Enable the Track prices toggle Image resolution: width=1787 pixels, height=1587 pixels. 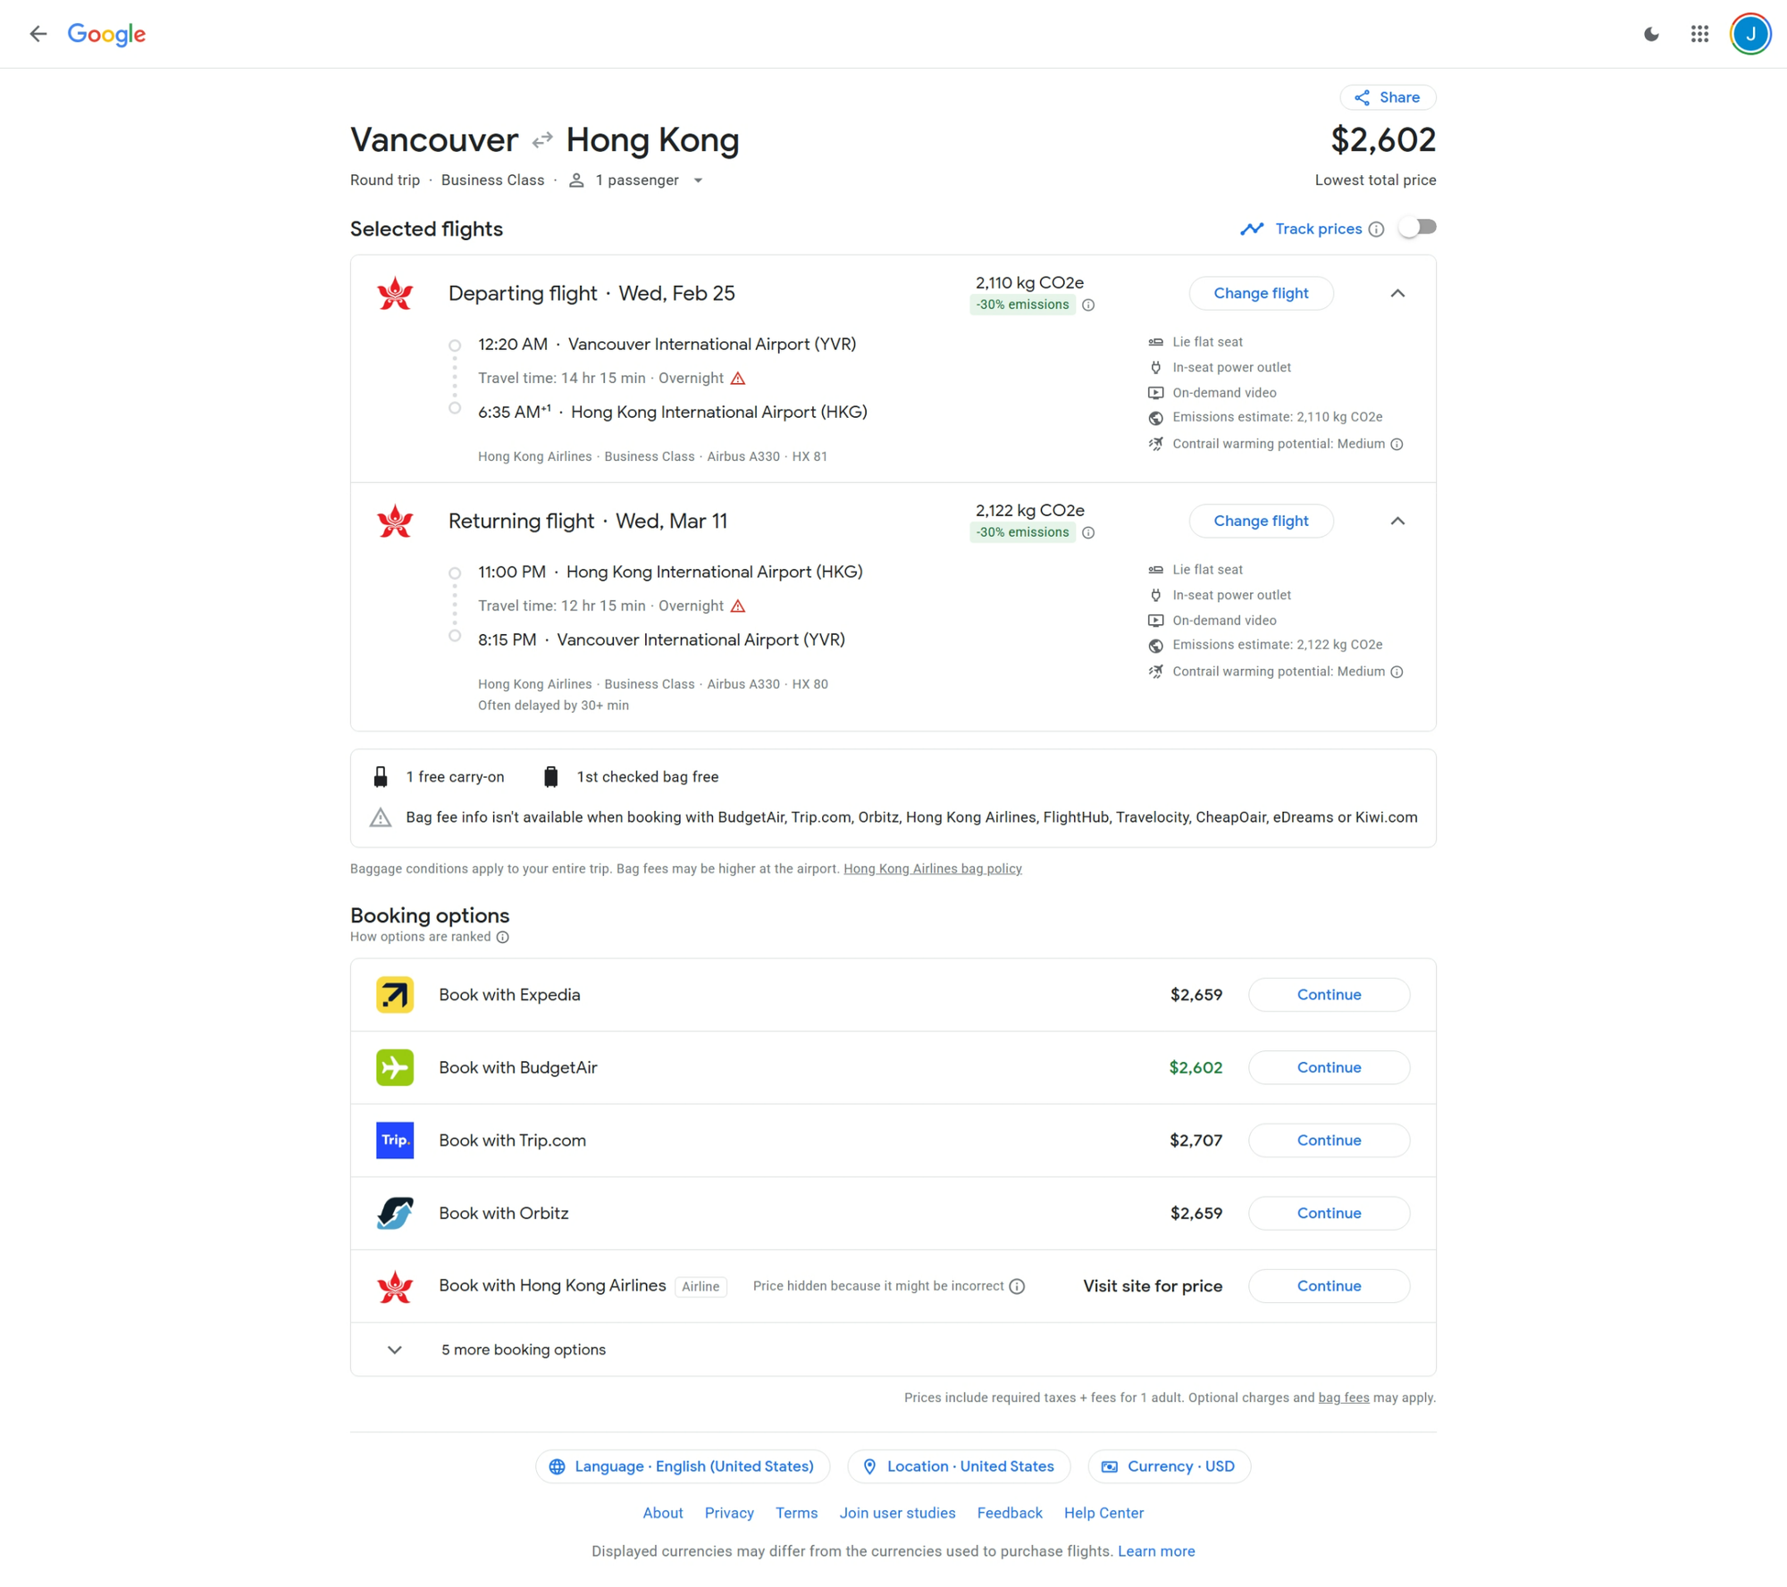pos(1417,228)
